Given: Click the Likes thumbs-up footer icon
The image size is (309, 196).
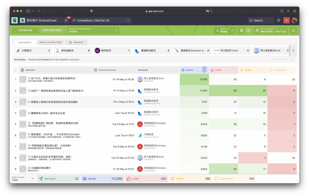Looking at the screenshot, I should click(x=129, y=179).
